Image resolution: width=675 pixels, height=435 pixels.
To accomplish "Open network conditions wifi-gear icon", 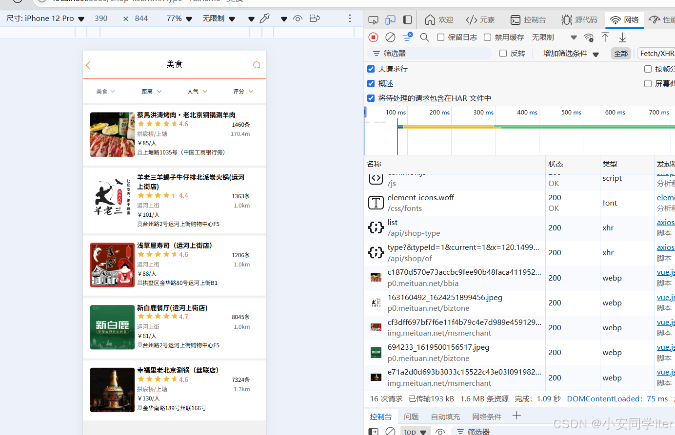I will (589, 38).
